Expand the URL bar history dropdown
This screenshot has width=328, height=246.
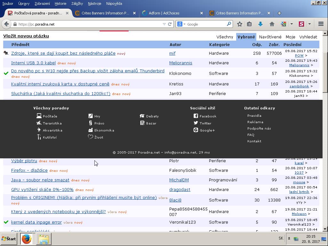click(164, 24)
